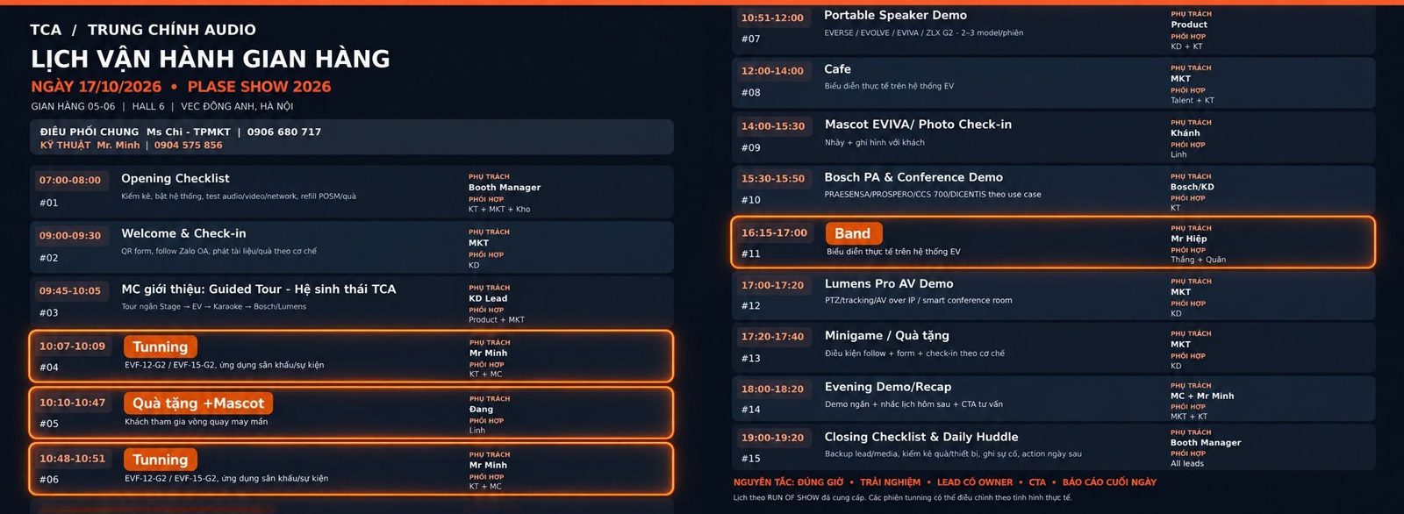
Task: Click 'Bosch/KD' owner in row #10
Action: tap(1193, 187)
